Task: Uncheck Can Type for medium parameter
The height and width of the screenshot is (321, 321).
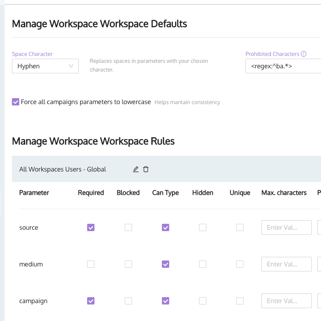Action: [166, 264]
